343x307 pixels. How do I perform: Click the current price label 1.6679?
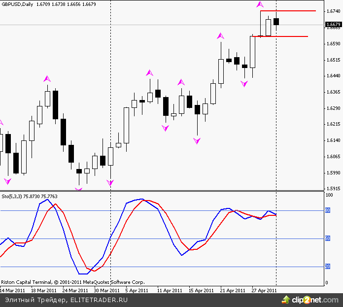[x=333, y=25]
